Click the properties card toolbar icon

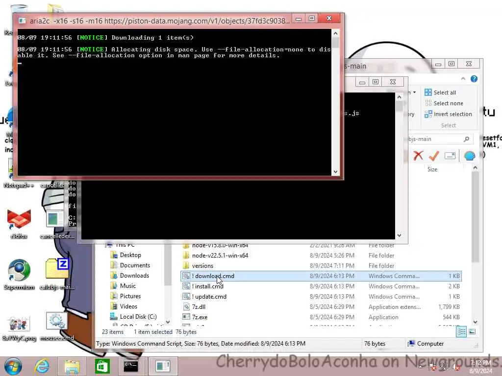coord(450,156)
